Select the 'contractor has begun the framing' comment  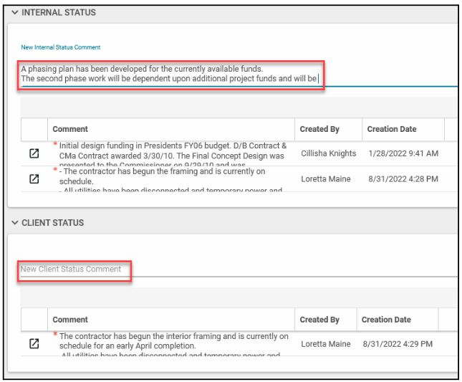(x=170, y=179)
